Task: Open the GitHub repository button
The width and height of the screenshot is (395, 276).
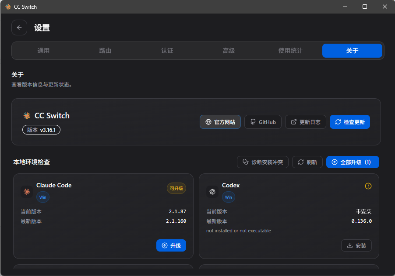Action: click(x=263, y=122)
